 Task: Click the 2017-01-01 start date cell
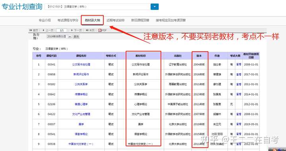251,75
